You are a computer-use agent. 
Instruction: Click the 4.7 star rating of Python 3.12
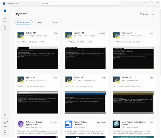(76, 36)
